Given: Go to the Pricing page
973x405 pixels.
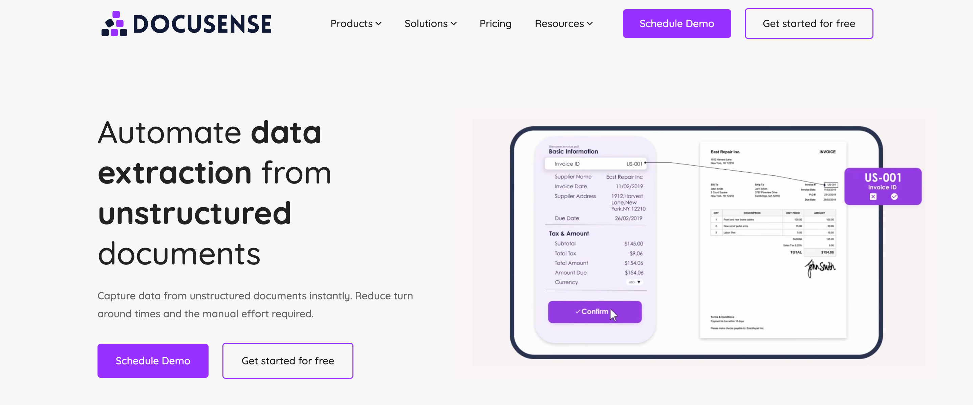Looking at the screenshot, I should (x=495, y=24).
